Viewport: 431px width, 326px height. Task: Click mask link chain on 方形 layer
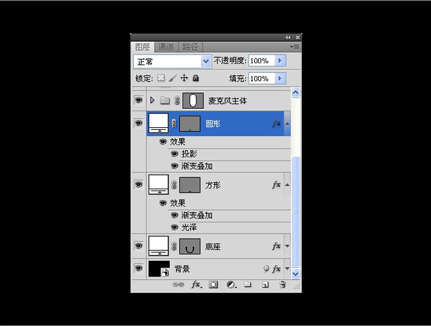(x=174, y=185)
